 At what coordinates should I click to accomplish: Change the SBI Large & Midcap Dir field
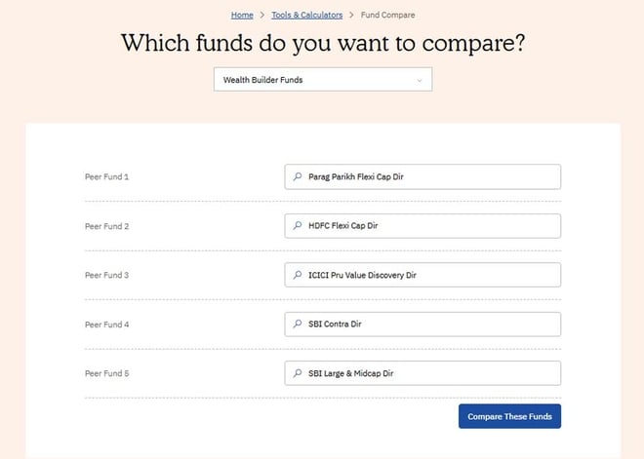pos(429,373)
